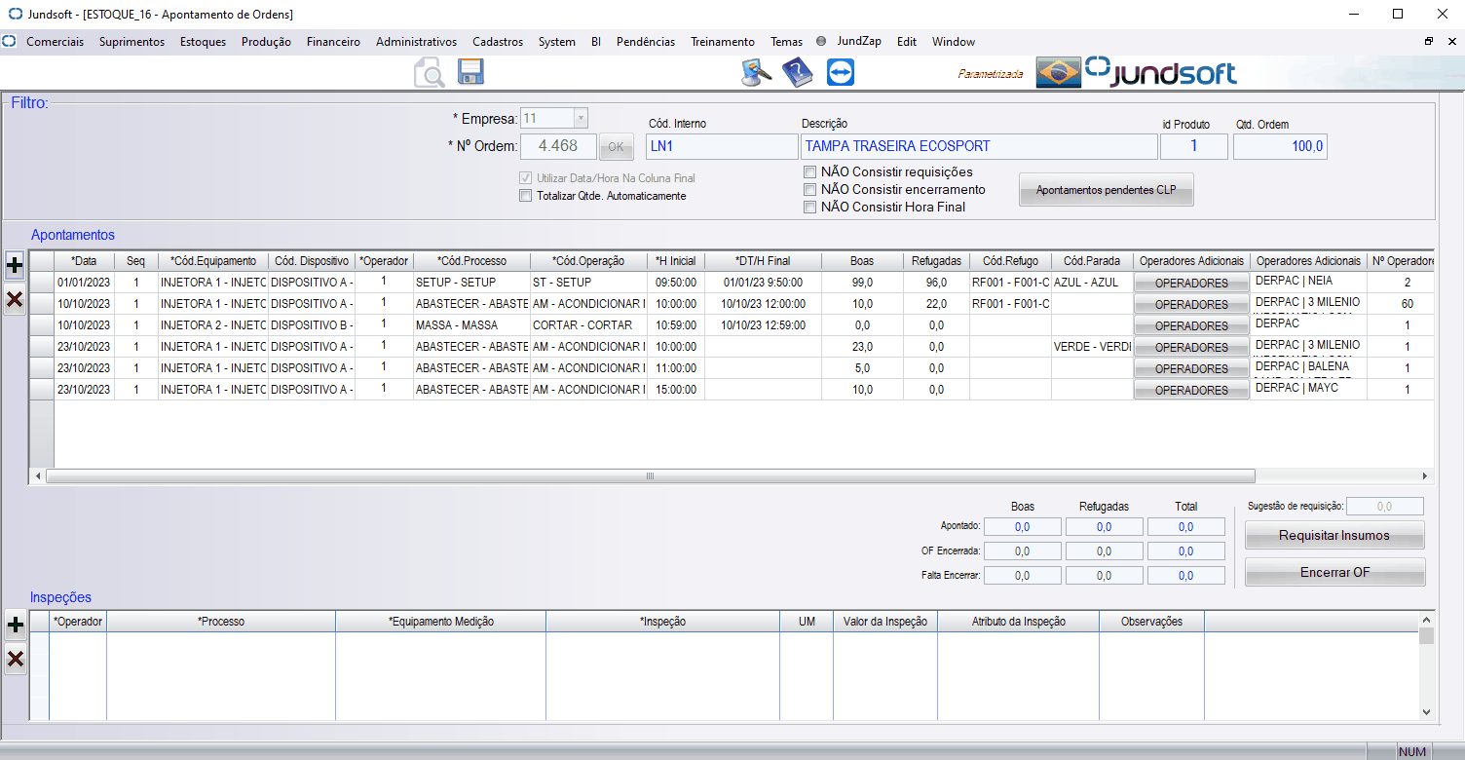Screen dimensions: 1465x760
Task: Click Apontamentos scrollbar left arrow
Action: pos(38,476)
